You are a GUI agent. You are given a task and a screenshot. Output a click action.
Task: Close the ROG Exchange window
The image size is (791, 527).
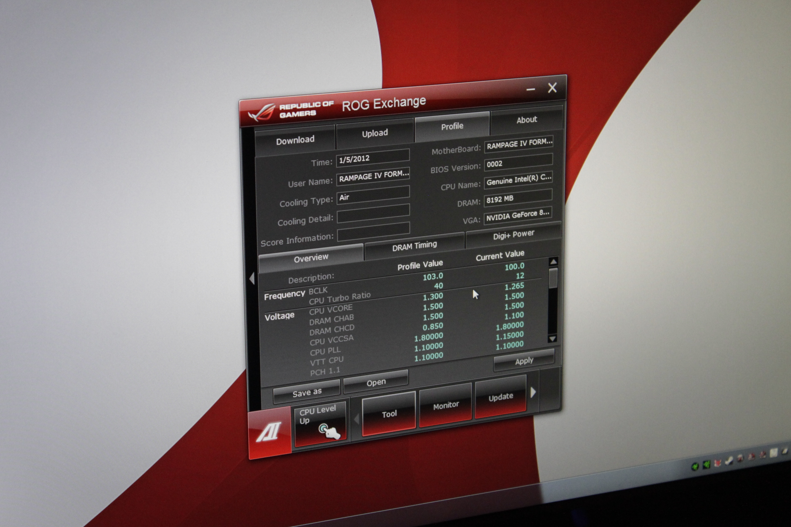tap(552, 88)
